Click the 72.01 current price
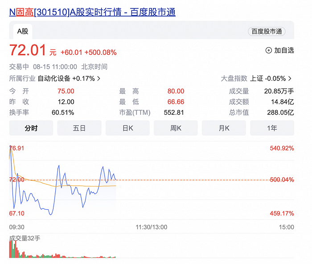The height and width of the screenshot is (264, 312). [x=28, y=51]
